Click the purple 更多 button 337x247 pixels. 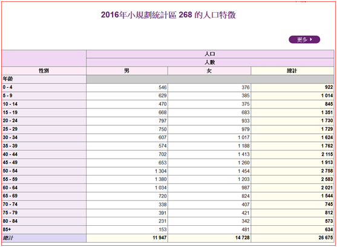click(304, 39)
